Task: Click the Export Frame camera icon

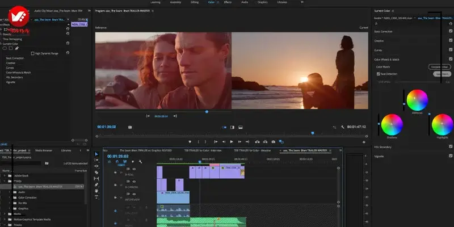Action: pyautogui.click(x=273, y=141)
